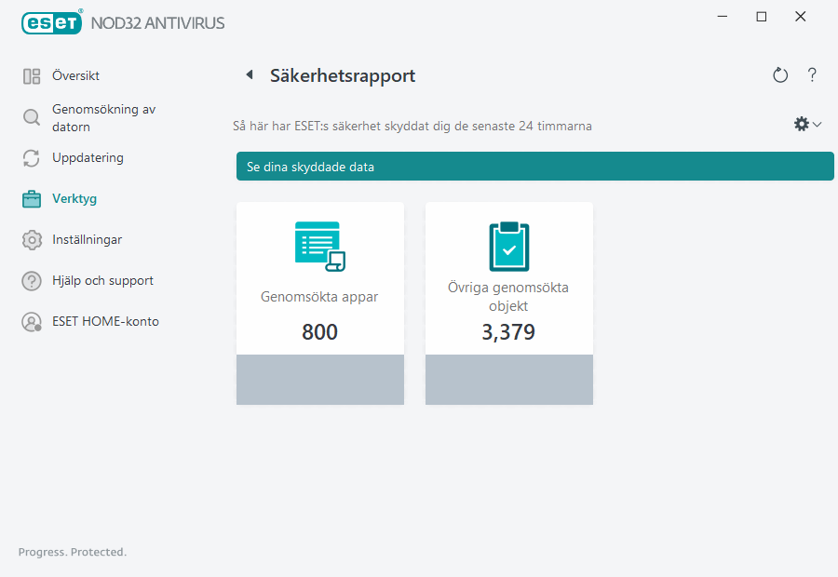
Task: Click the back chevron next to Säkerhetsrapport
Action: click(250, 74)
